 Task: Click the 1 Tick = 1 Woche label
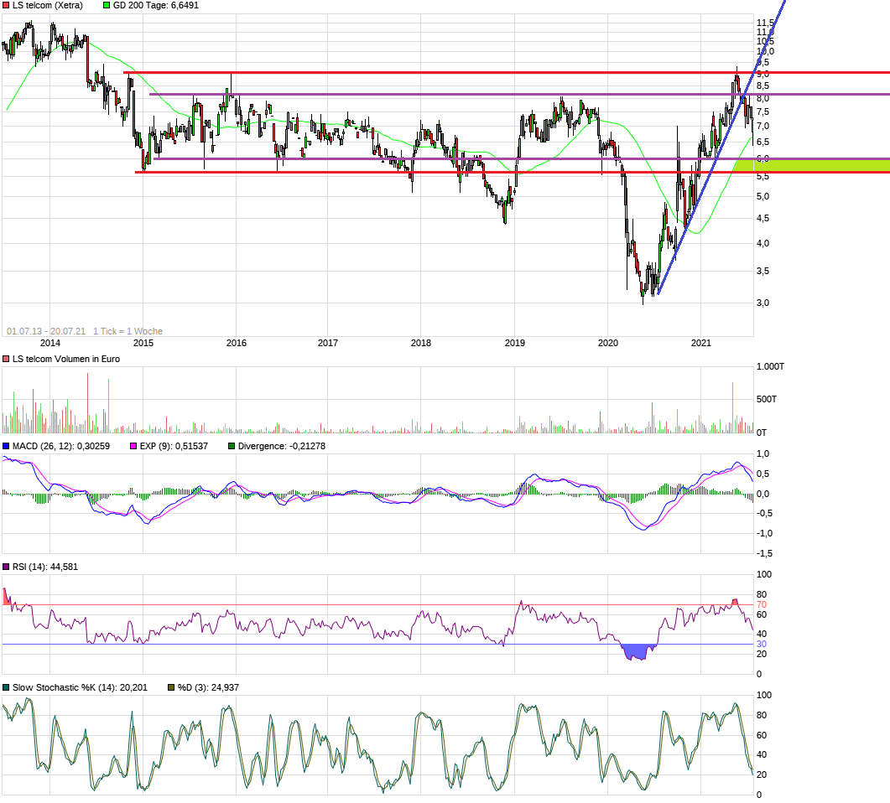[124, 330]
